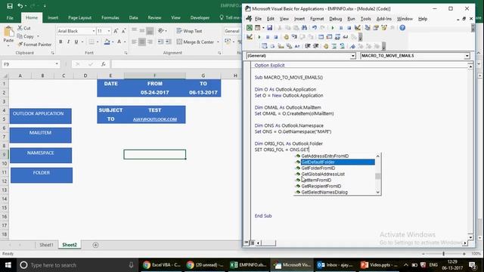
Task: Click the View Microsoft Excel icon in VBA toolbar
Action: point(250,28)
